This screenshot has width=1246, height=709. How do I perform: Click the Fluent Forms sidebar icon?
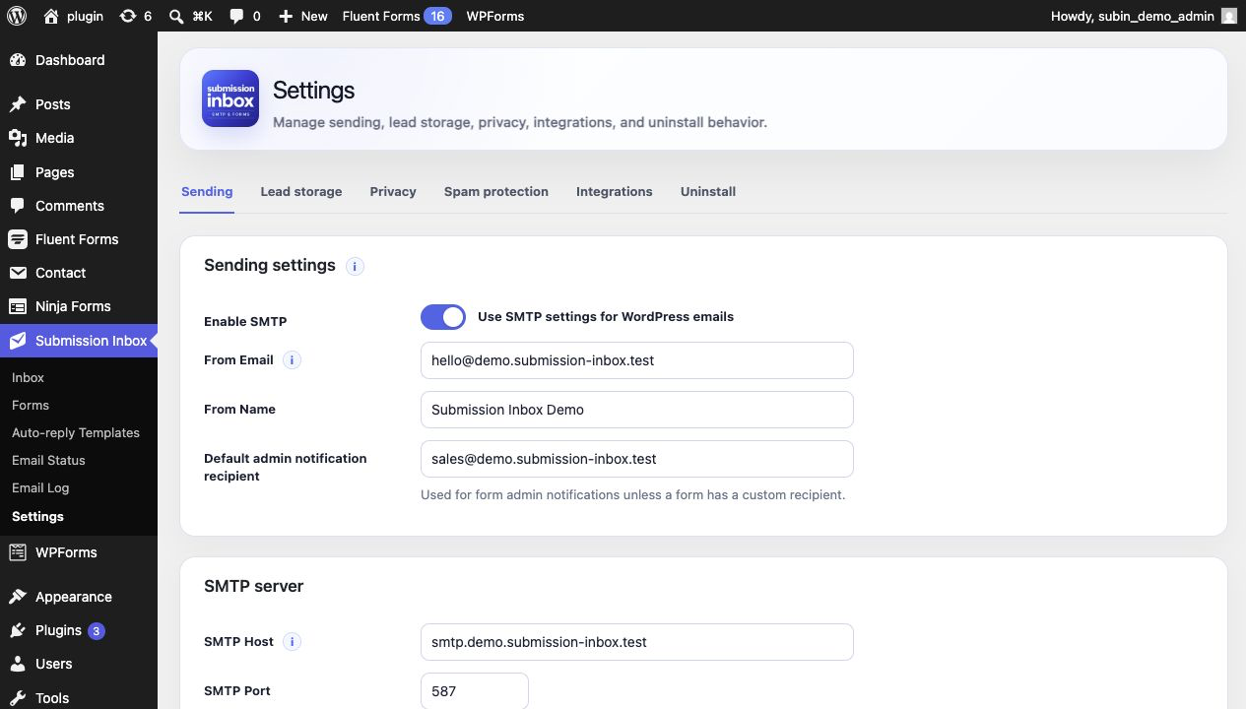tap(18, 239)
